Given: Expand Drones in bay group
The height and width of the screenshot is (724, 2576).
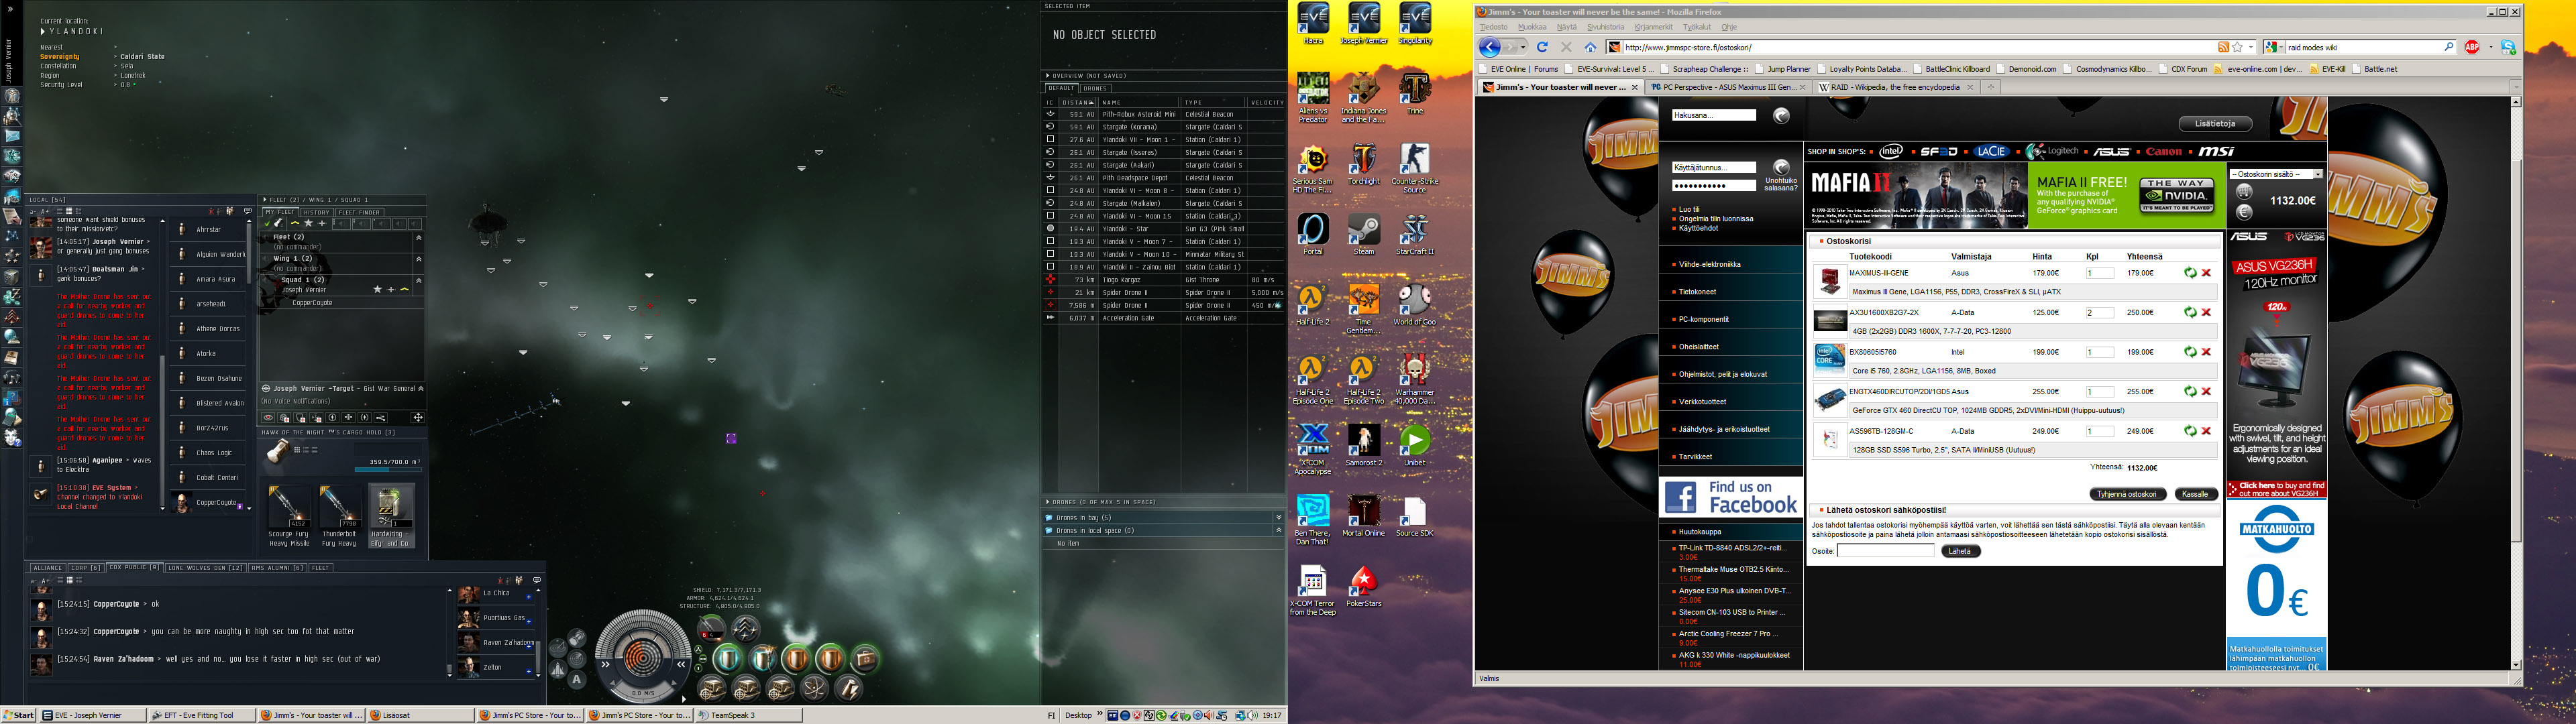Looking at the screenshot, I should tap(1278, 517).
